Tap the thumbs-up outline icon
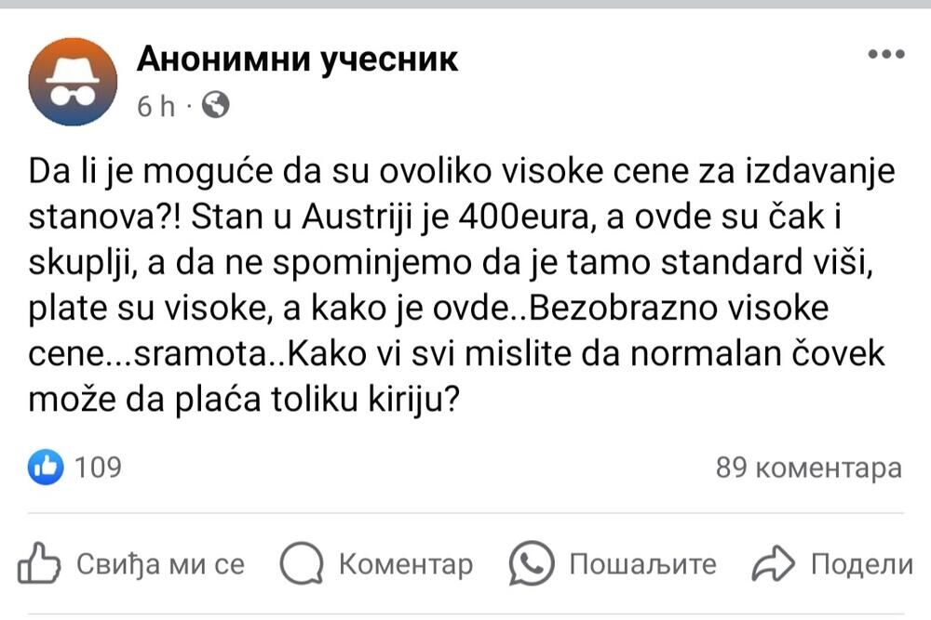This screenshot has width=931, height=620. pyautogui.click(x=39, y=563)
